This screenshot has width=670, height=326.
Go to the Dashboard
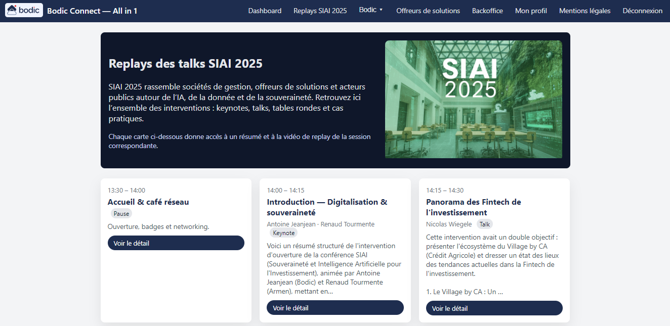[265, 10]
